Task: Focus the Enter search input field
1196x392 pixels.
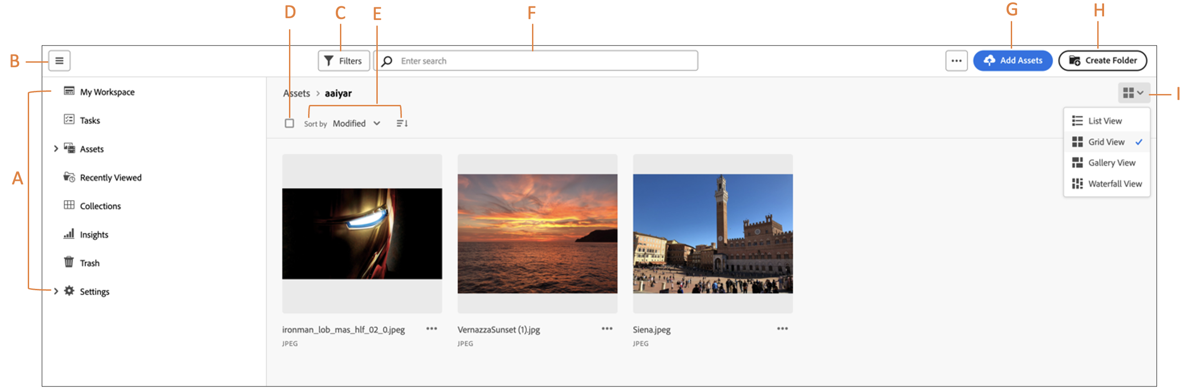Action: tap(536, 61)
